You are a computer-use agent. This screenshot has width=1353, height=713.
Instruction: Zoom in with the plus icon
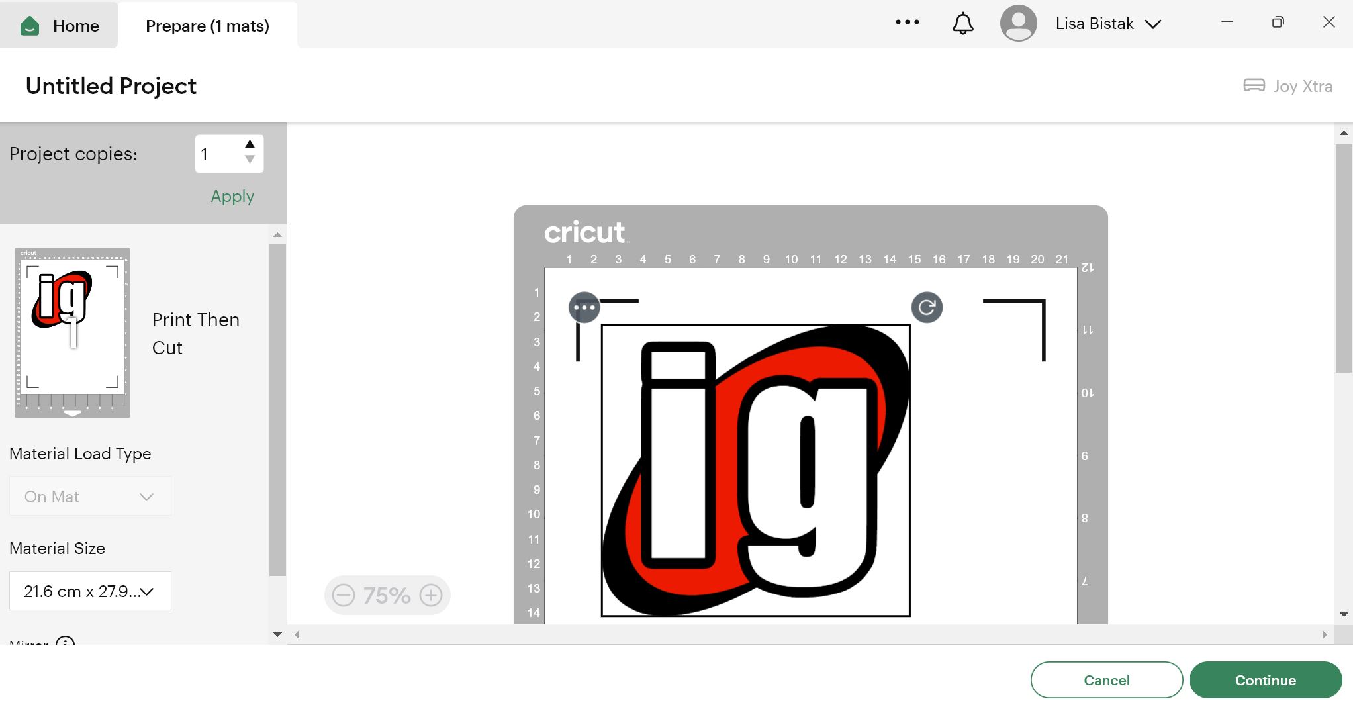(431, 595)
